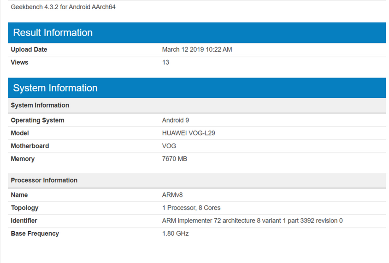This screenshot has width=389, height=263.
Task: Select the 'ARM implementer 72 architecture 8' identifier value
Action: click(252, 221)
